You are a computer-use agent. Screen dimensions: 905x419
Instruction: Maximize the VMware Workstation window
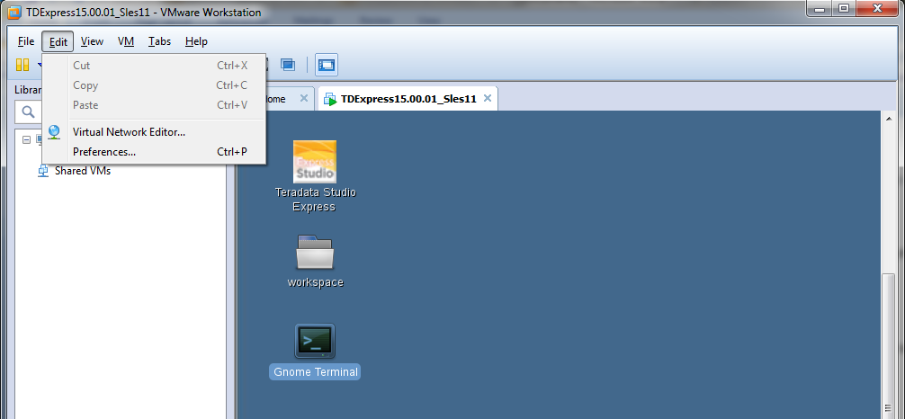click(x=843, y=8)
